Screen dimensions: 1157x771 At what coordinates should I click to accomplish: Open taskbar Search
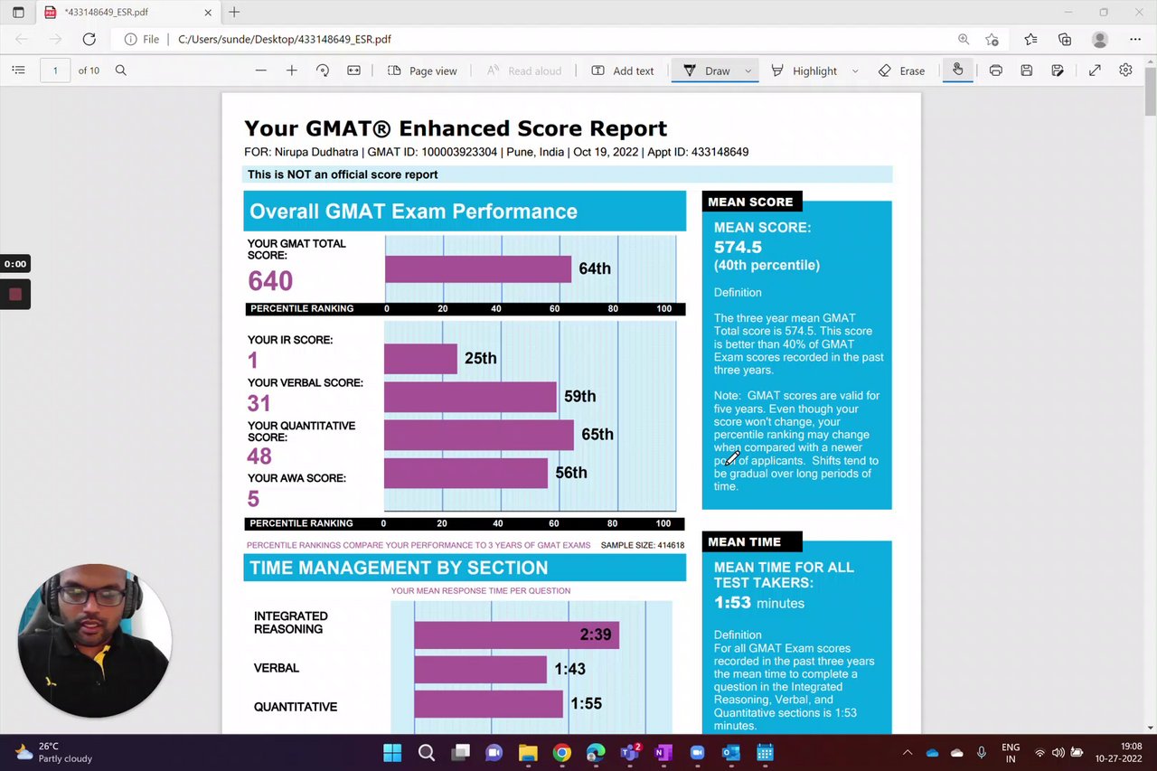point(427,752)
